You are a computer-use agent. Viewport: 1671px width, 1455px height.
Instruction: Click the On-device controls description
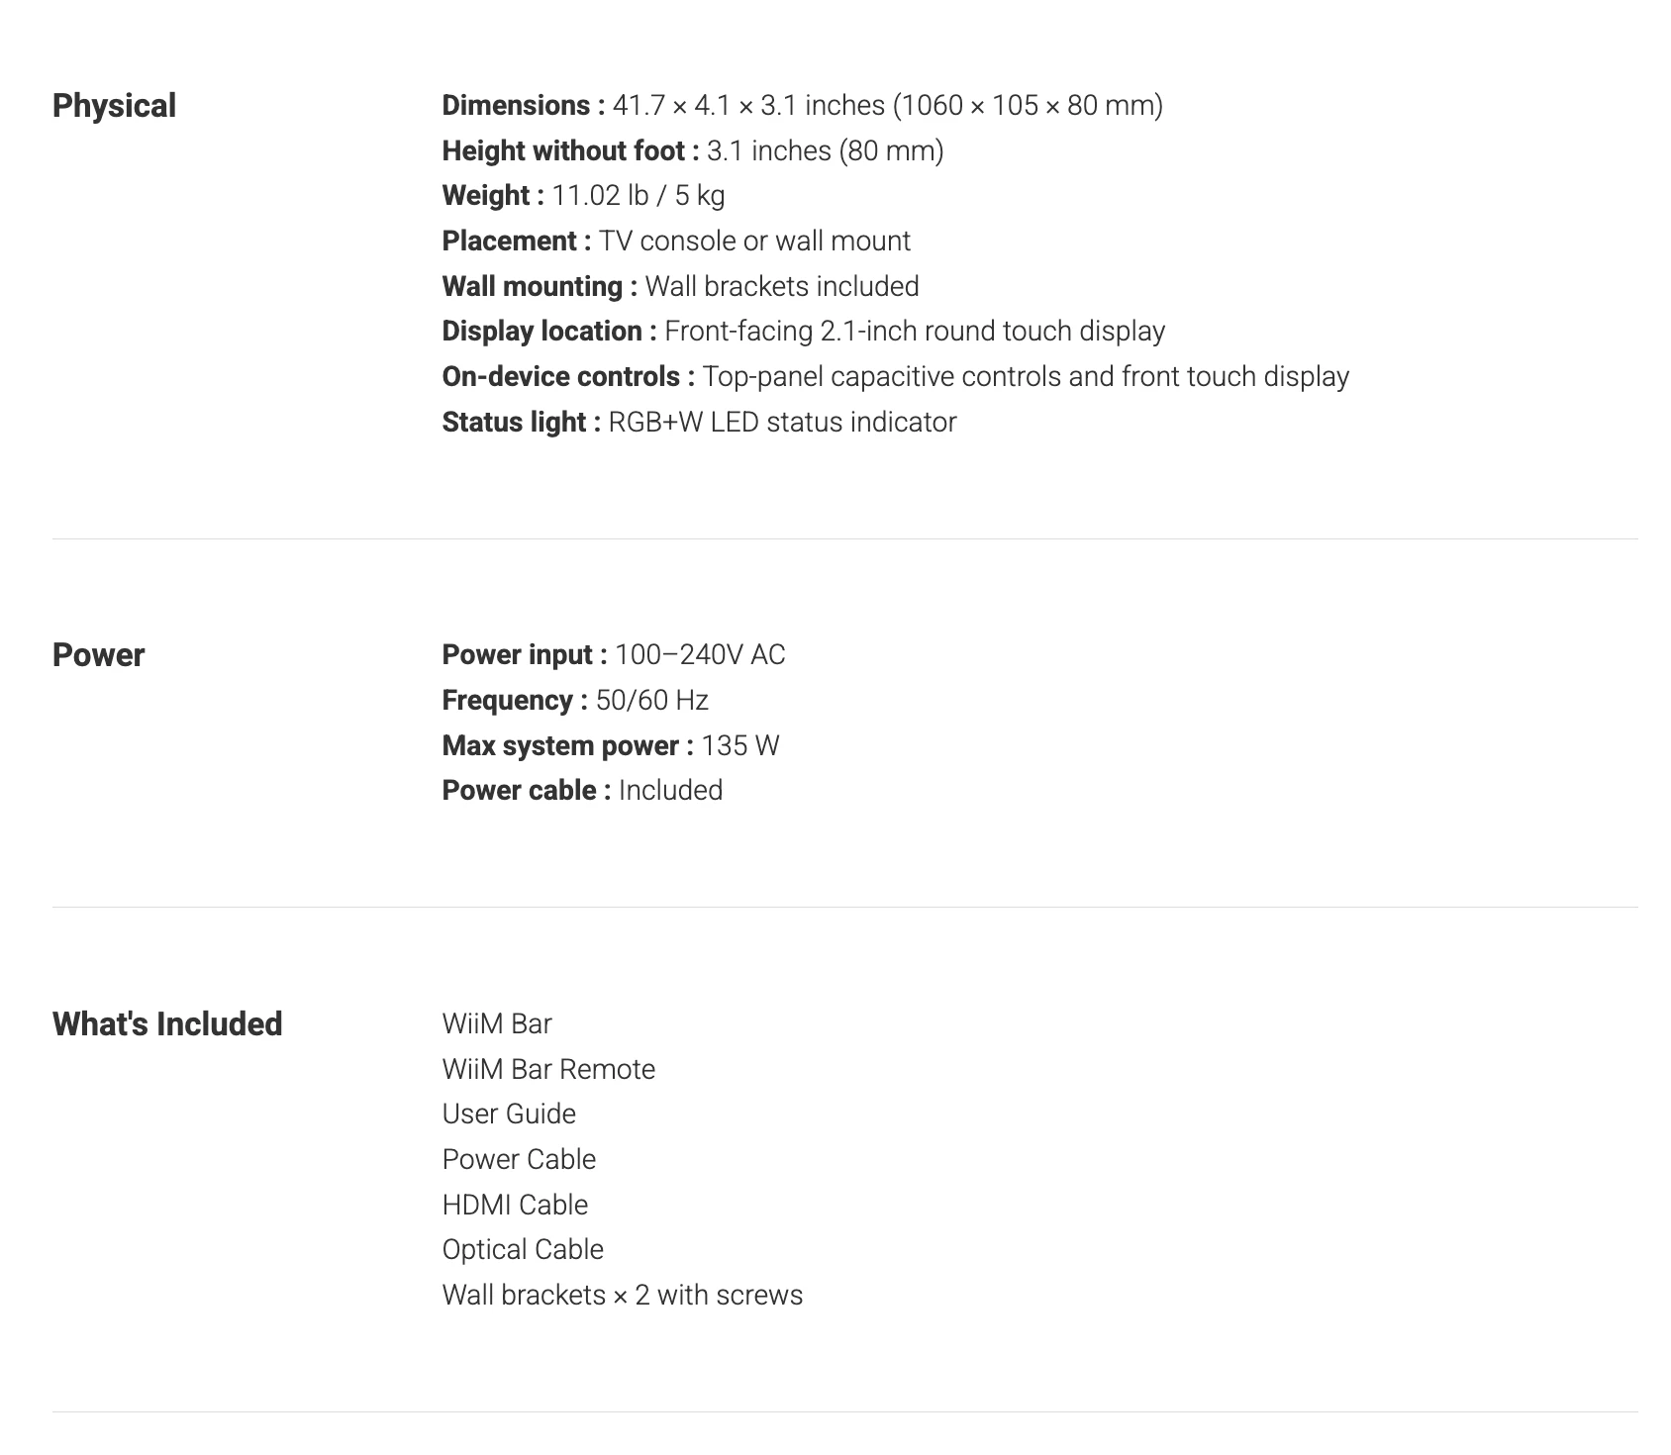1026,376
